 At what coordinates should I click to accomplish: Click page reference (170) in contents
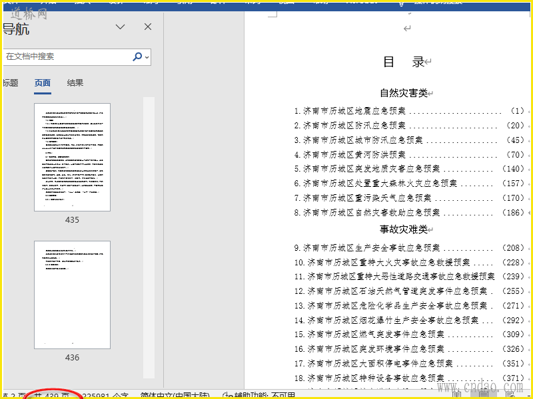(x=514, y=198)
